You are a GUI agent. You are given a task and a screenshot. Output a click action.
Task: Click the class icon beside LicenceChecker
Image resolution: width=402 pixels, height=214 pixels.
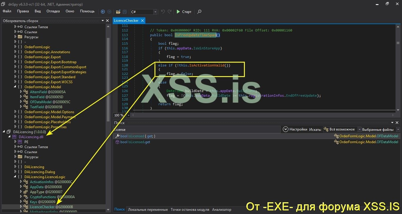pos(26,207)
